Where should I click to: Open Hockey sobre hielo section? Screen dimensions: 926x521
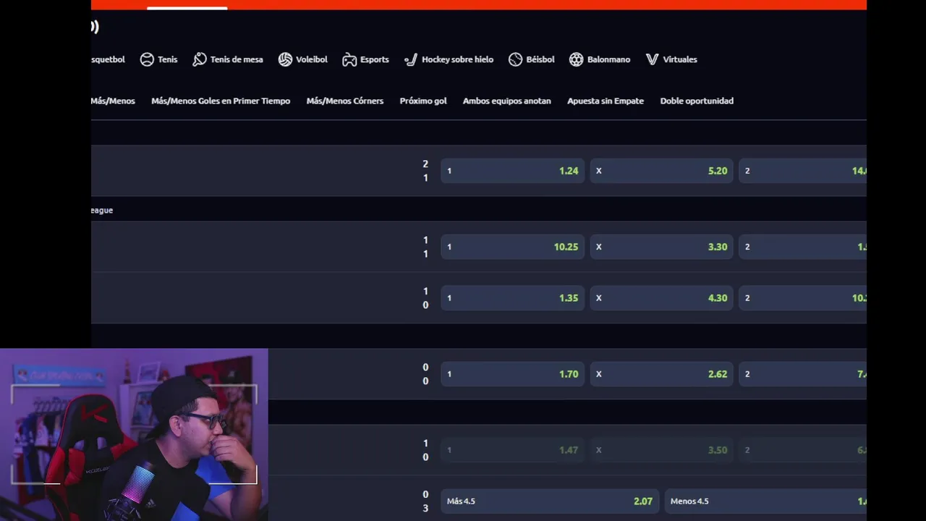coord(457,59)
